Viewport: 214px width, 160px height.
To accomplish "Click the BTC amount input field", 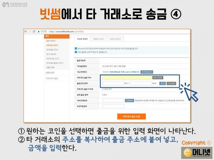I will pos(113,83).
